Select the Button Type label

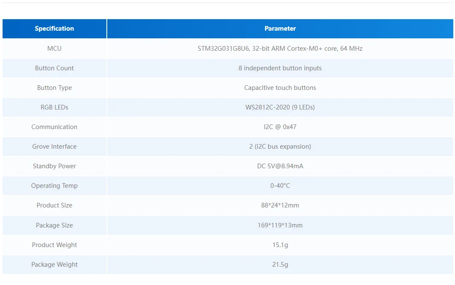click(x=54, y=88)
